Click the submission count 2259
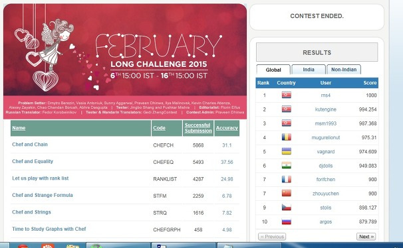 (x=198, y=196)
